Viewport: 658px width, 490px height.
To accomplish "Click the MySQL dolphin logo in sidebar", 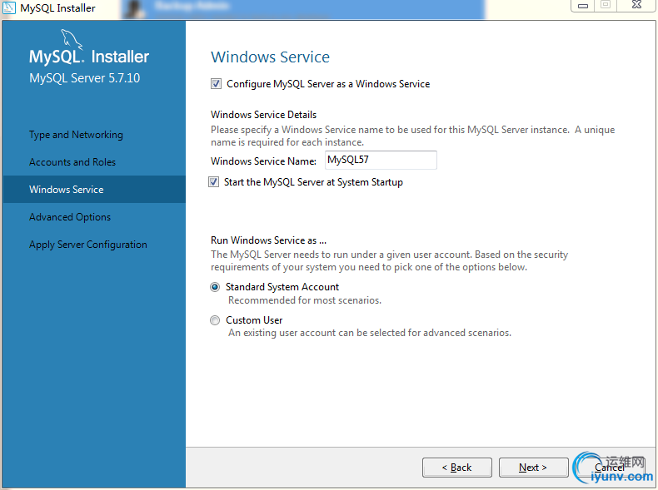I will click(72, 39).
